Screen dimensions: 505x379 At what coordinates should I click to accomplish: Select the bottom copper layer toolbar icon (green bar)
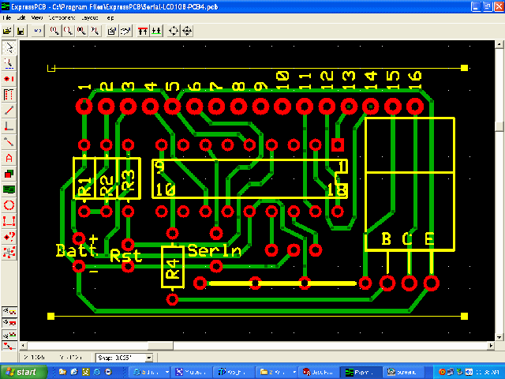click(x=156, y=31)
